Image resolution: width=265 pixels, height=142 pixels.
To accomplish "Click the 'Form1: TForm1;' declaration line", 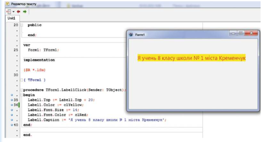I will coord(43,50).
